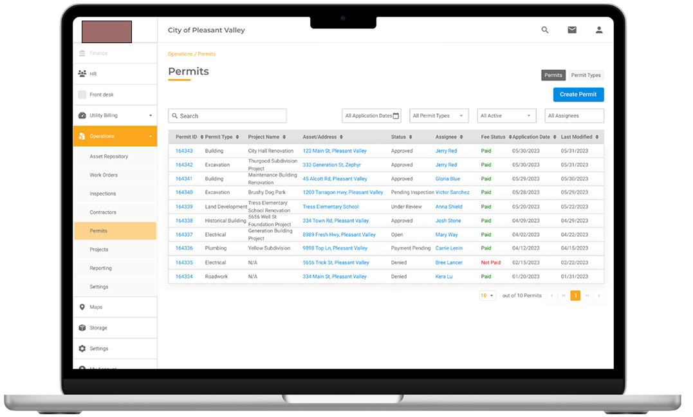This screenshot has width=693, height=417.
Task: Click the Operations wrench icon
Action: (x=81, y=136)
